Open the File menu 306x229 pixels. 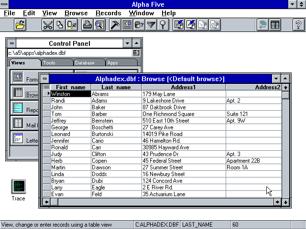coord(10,13)
